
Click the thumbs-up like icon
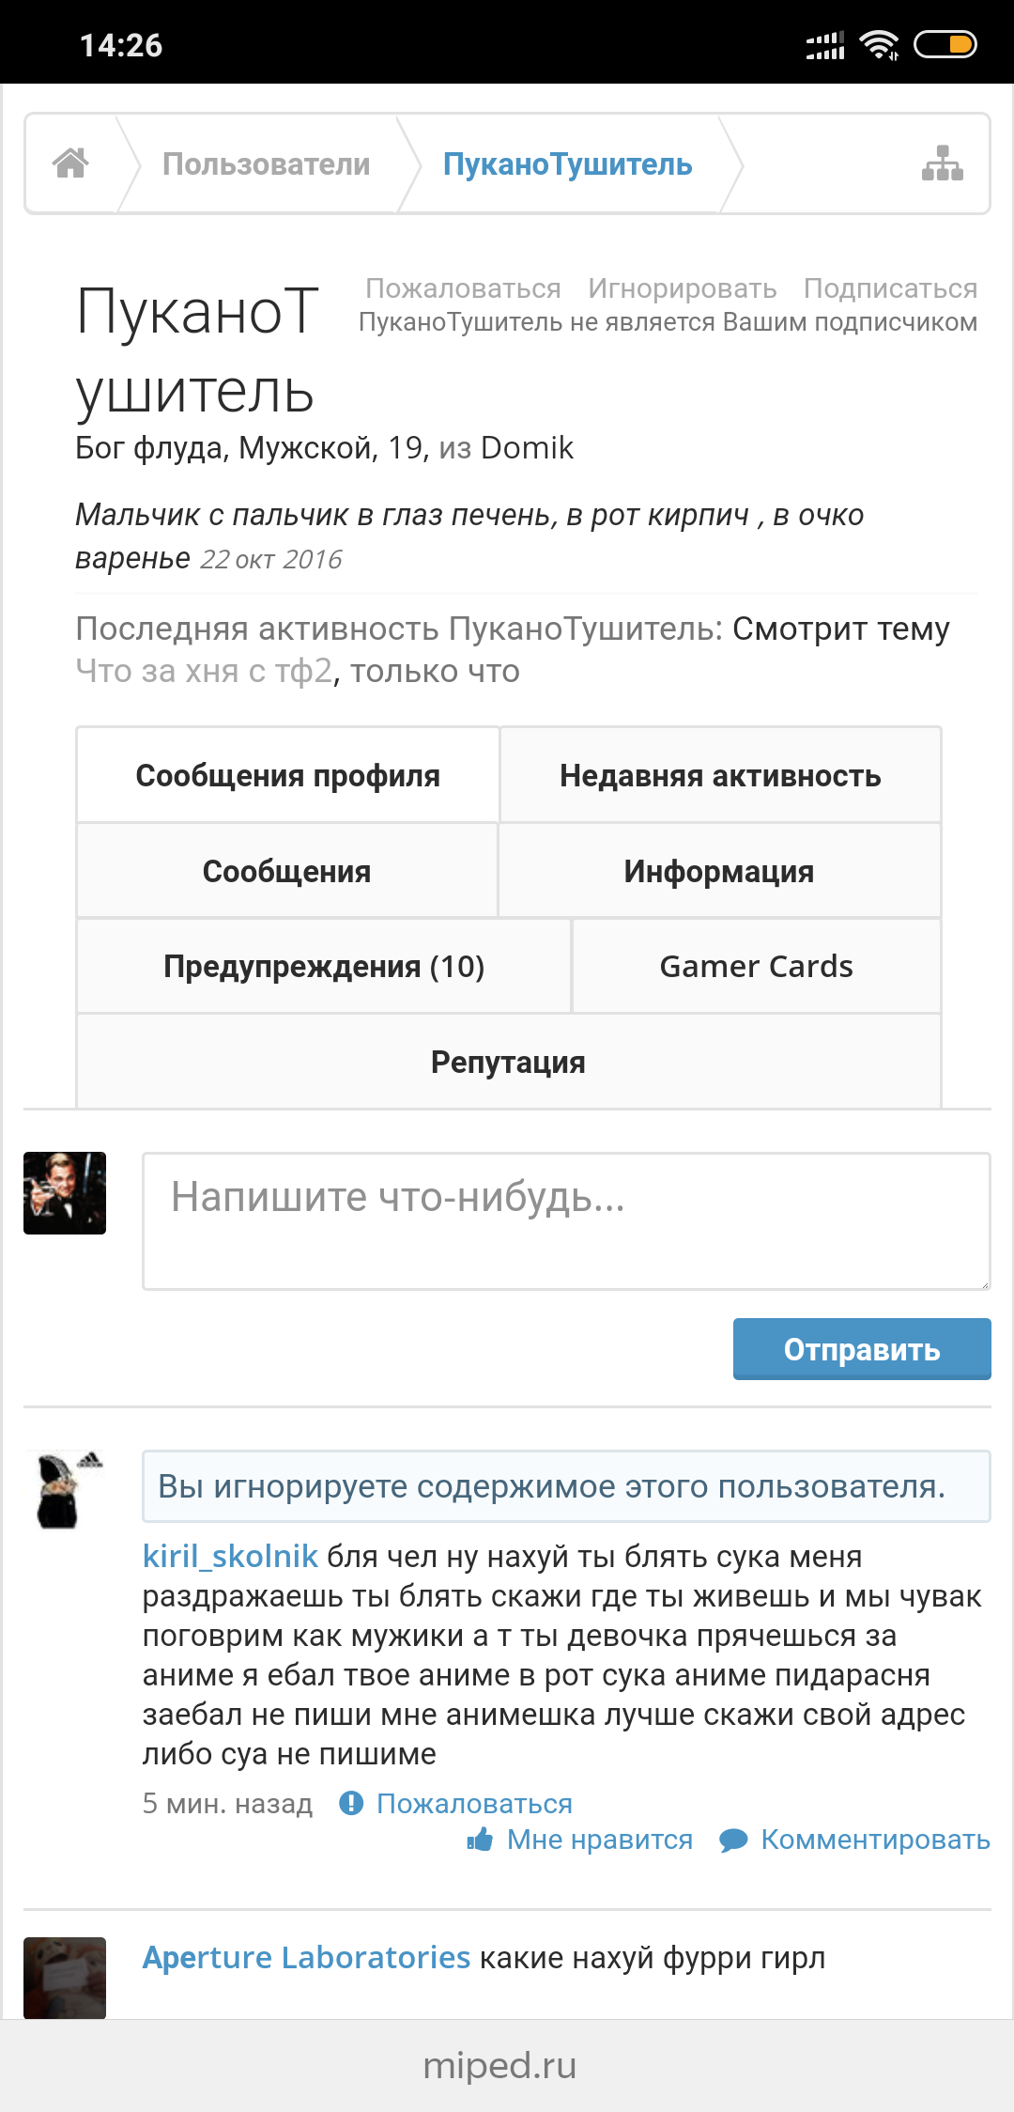coord(480,1840)
